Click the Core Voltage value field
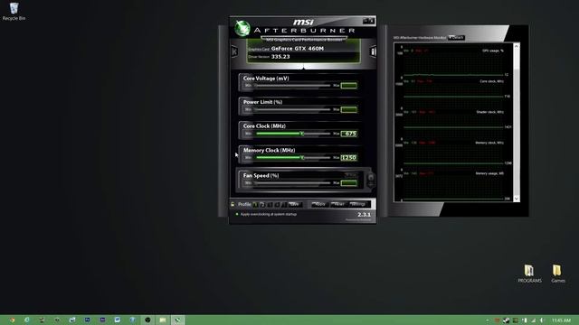Image resolution: width=579 pixels, height=325 pixels. (x=348, y=86)
